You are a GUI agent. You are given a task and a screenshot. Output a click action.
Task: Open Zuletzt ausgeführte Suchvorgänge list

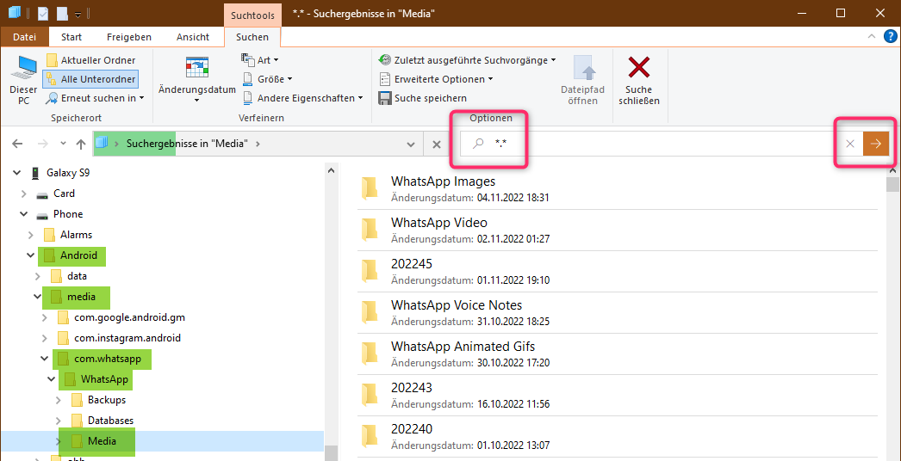[x=467, y=59]
